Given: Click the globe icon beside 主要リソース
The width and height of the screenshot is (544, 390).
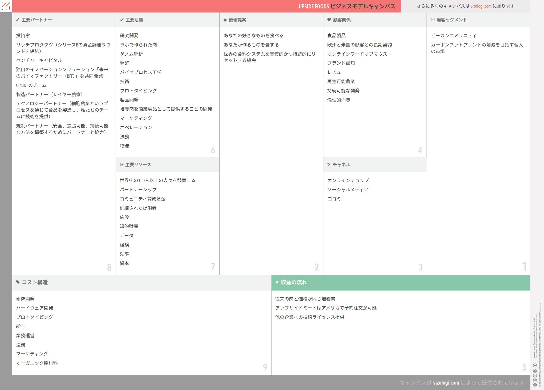Looking at the screenshot, I should tap(122, 165).
